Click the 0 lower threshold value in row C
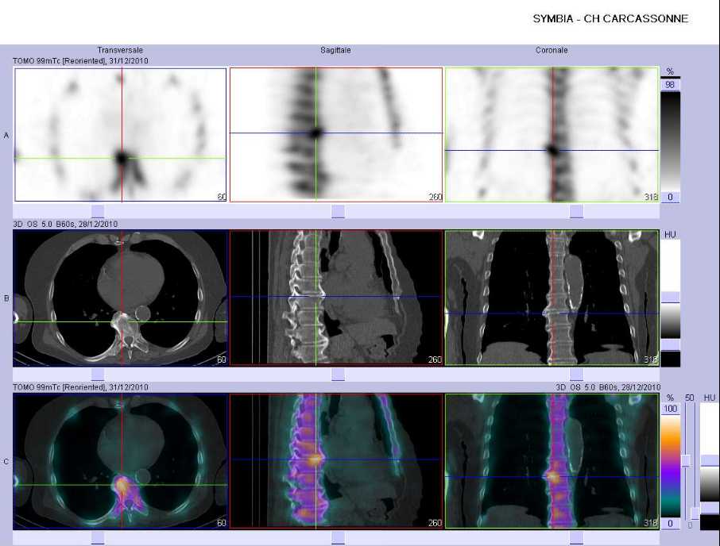This screenshot has height=546, width=720. (671, 524)
